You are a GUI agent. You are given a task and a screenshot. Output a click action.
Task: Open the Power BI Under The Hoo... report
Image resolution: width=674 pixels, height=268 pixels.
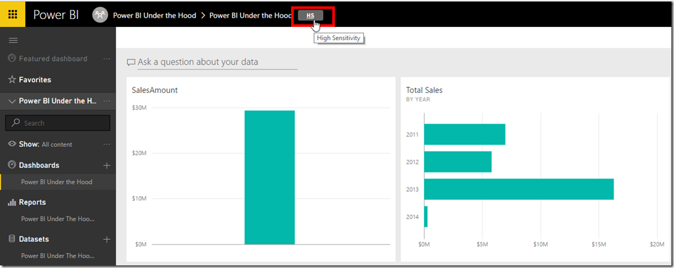click(x=58, y=219)
